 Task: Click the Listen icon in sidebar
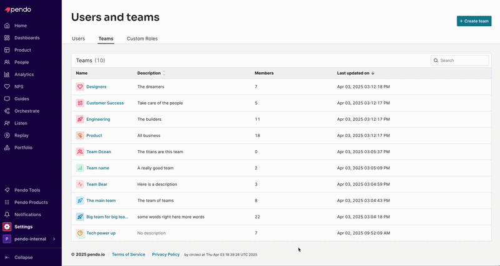click(7, 123)
